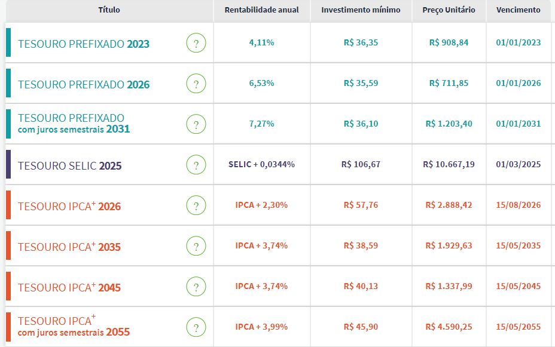Viewport: 555px width, 347px height.
Task: Click the Tesouro IPCA+ 2035 title
Action: pyautogui.click(x=69, y=247)
